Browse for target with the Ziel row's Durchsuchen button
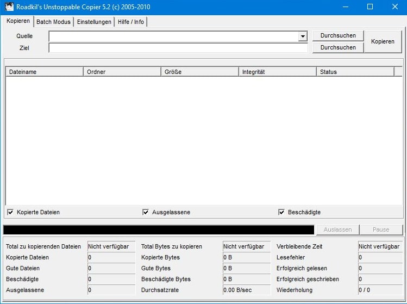 (338, 47)
